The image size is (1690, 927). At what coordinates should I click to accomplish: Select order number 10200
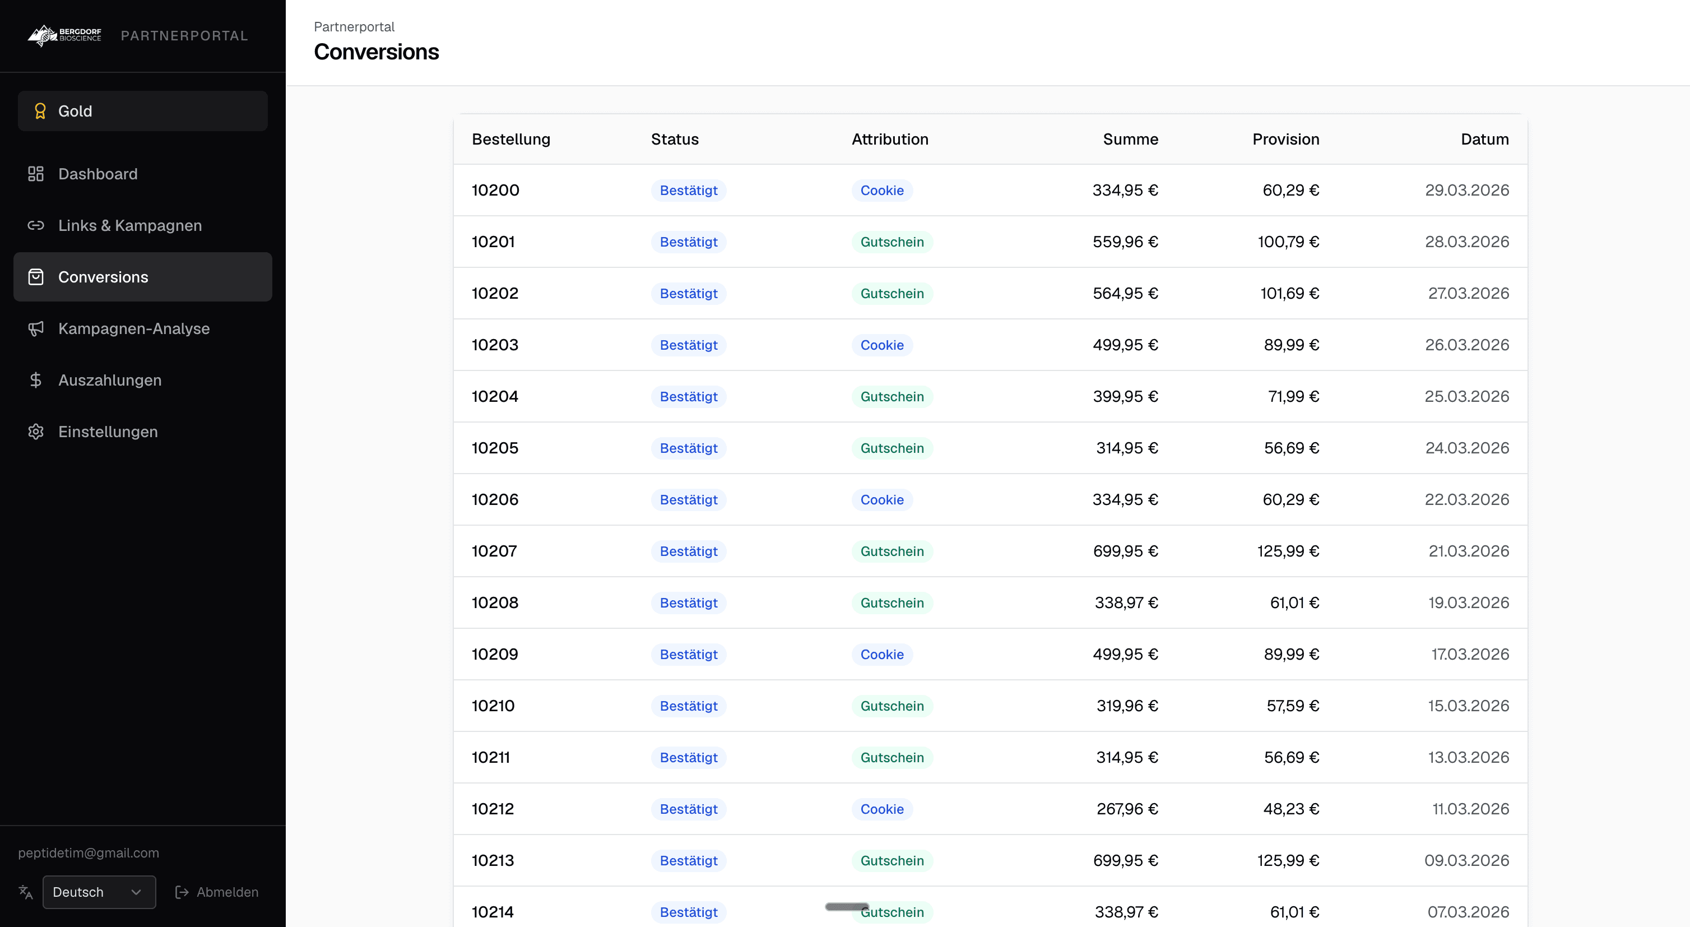[x=495, y=190]
